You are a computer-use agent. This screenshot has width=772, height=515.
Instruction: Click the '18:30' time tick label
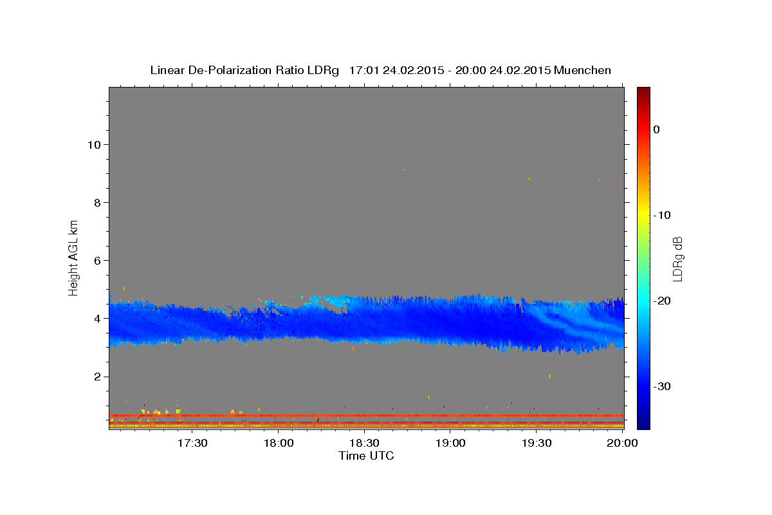(x=364, y=444)
